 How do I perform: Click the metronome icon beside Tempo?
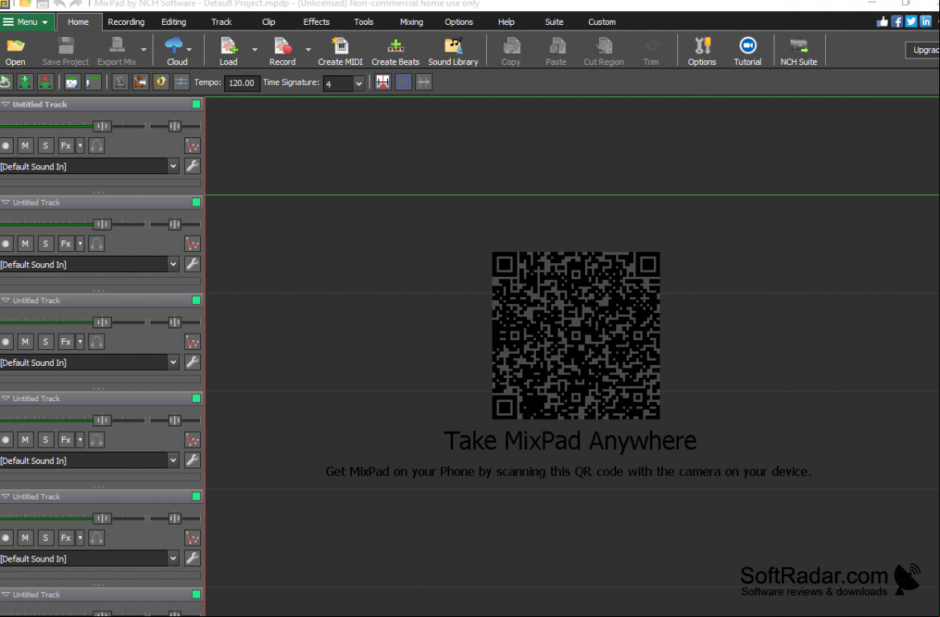click(120, 82)
